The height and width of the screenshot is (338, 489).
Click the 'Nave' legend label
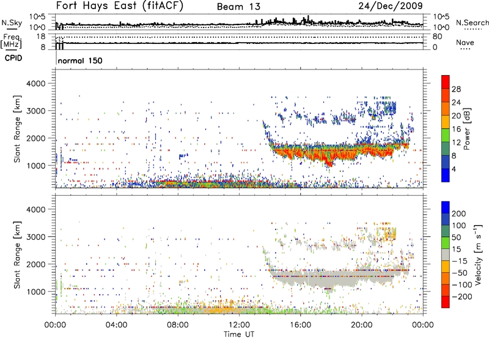coord(465,42)
